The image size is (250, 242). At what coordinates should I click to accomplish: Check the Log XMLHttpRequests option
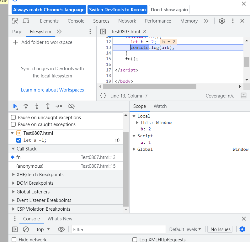click(x=135, y=239)
